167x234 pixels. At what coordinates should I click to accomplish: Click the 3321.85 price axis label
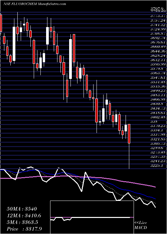[x=159, y=139]
